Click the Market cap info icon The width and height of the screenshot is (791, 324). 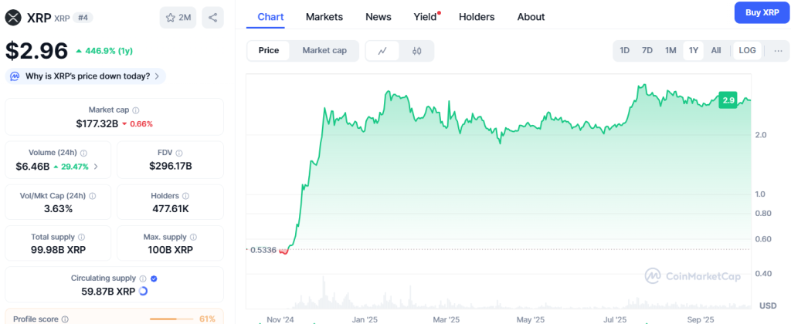point(136,110)
